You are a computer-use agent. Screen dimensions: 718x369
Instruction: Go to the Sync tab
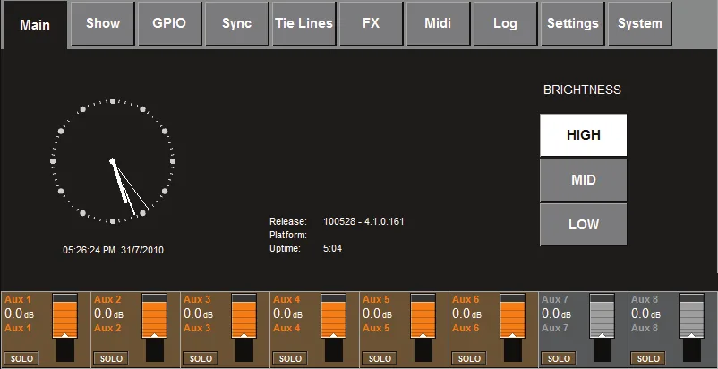236,23
